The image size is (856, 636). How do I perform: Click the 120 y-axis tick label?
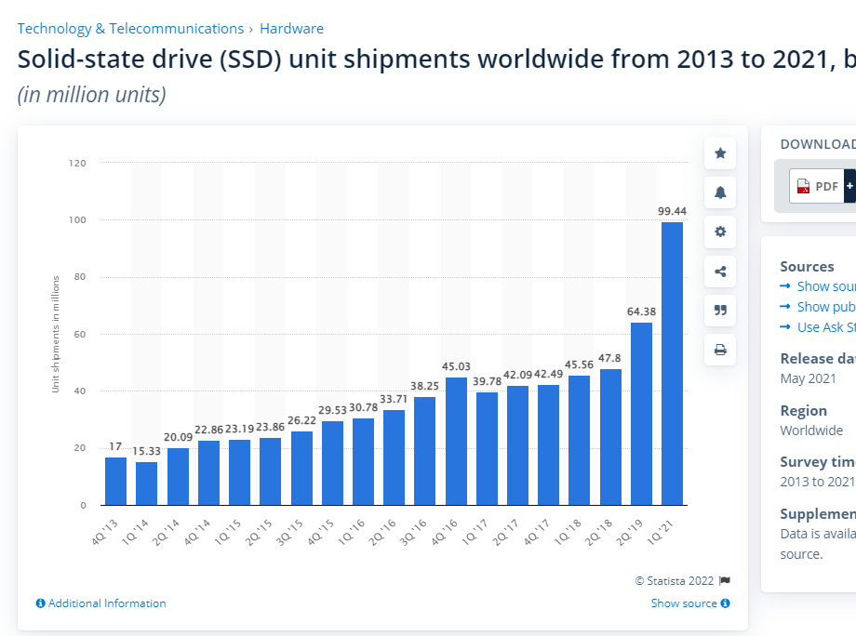point(77,163)
